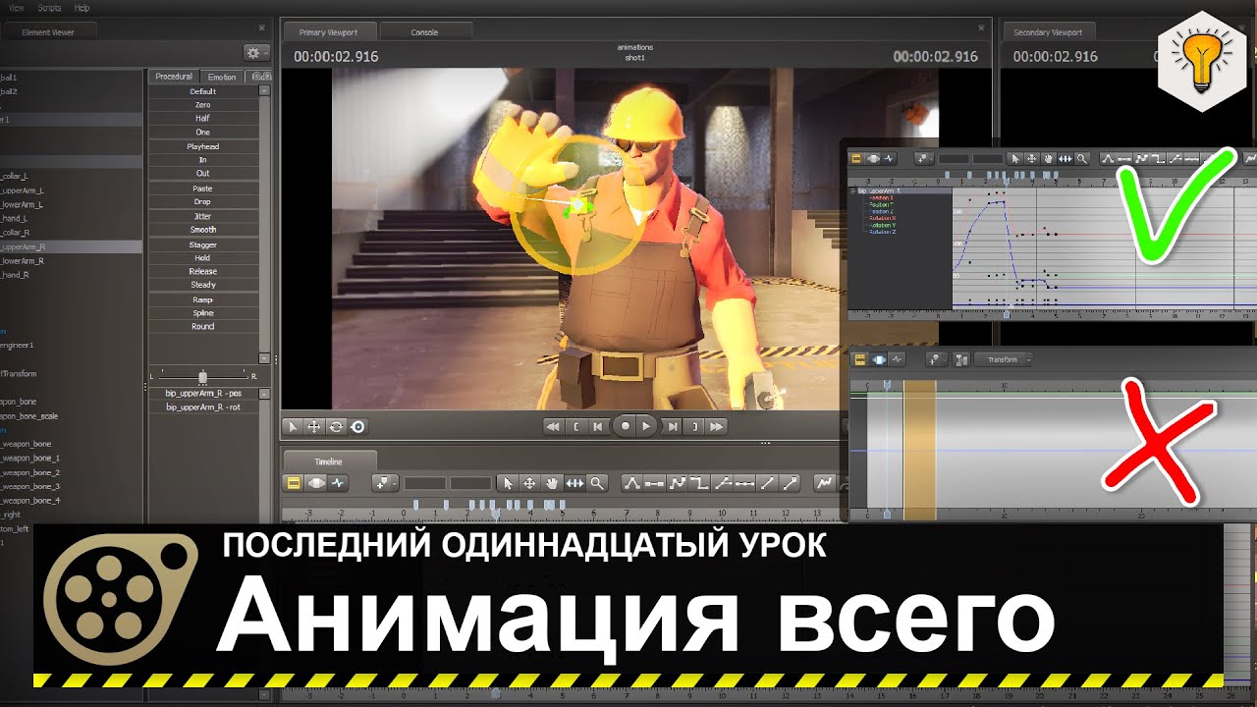The height and width of the screenshot is (707, 1257).
Task: Apply the Jitter procedural preset
Action: (x=202, y=216)
